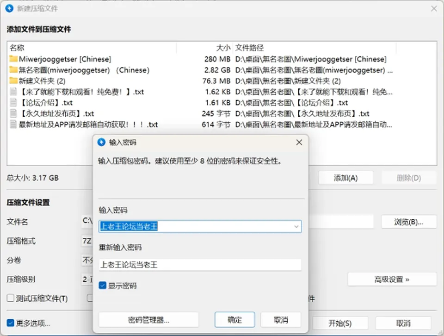Click 取消 in the 新建压缩文件 window
The height and width of the screenshot is (336, 444).
(403, 323)
